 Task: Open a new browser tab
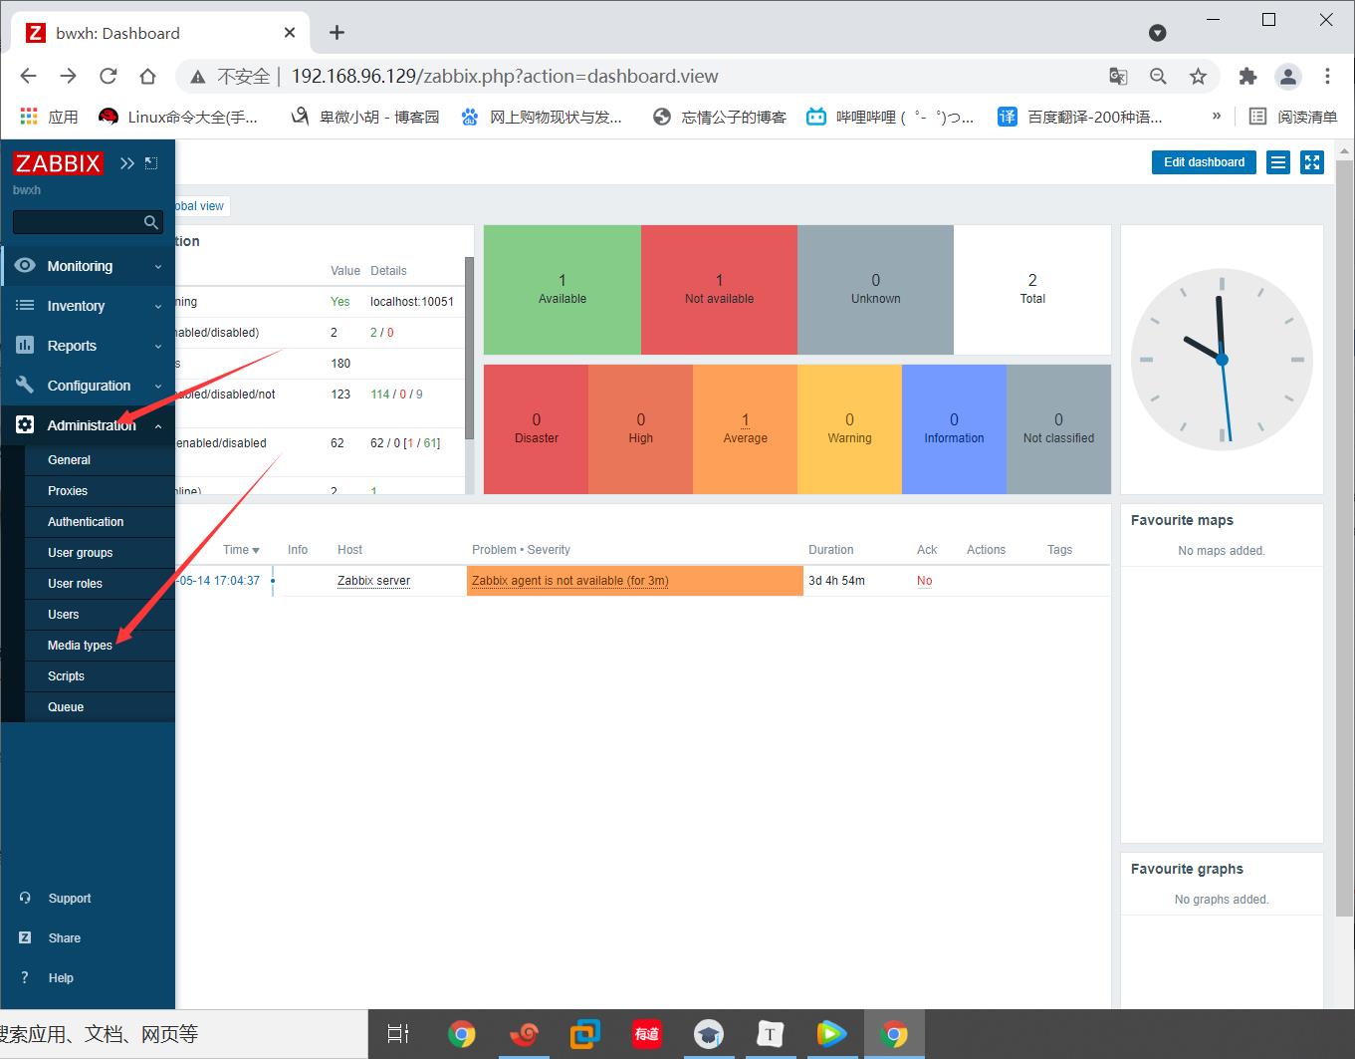[337, 33]
